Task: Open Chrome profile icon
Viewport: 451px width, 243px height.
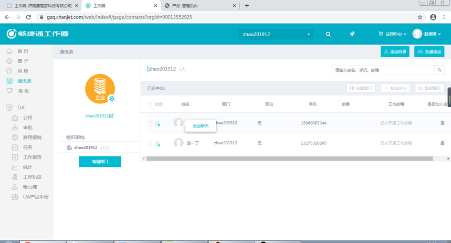Action: (x=433, y=17)
